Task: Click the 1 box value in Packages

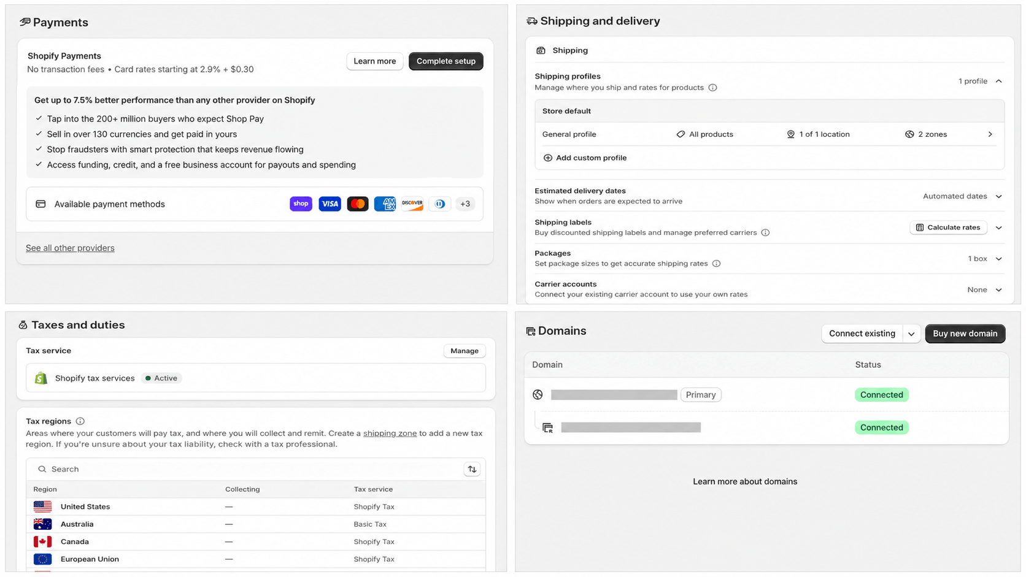Action: click(978, 259)
